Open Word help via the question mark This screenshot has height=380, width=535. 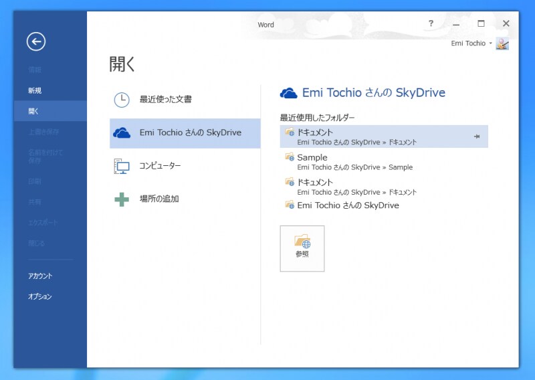[431, 23]
